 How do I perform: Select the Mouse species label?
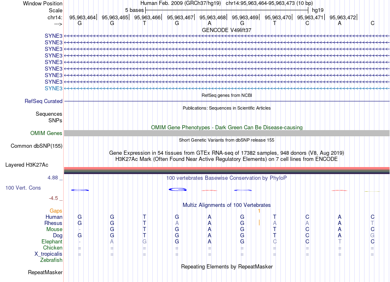click(x=54, y=229)
